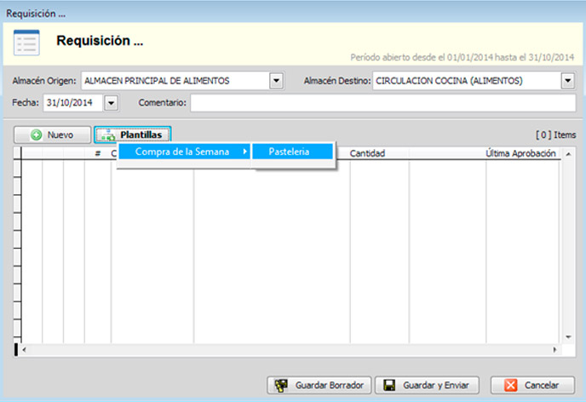Open the Fecha date picker dropdown
Viewport: 586px width, 402px height.
click(110, 103)
